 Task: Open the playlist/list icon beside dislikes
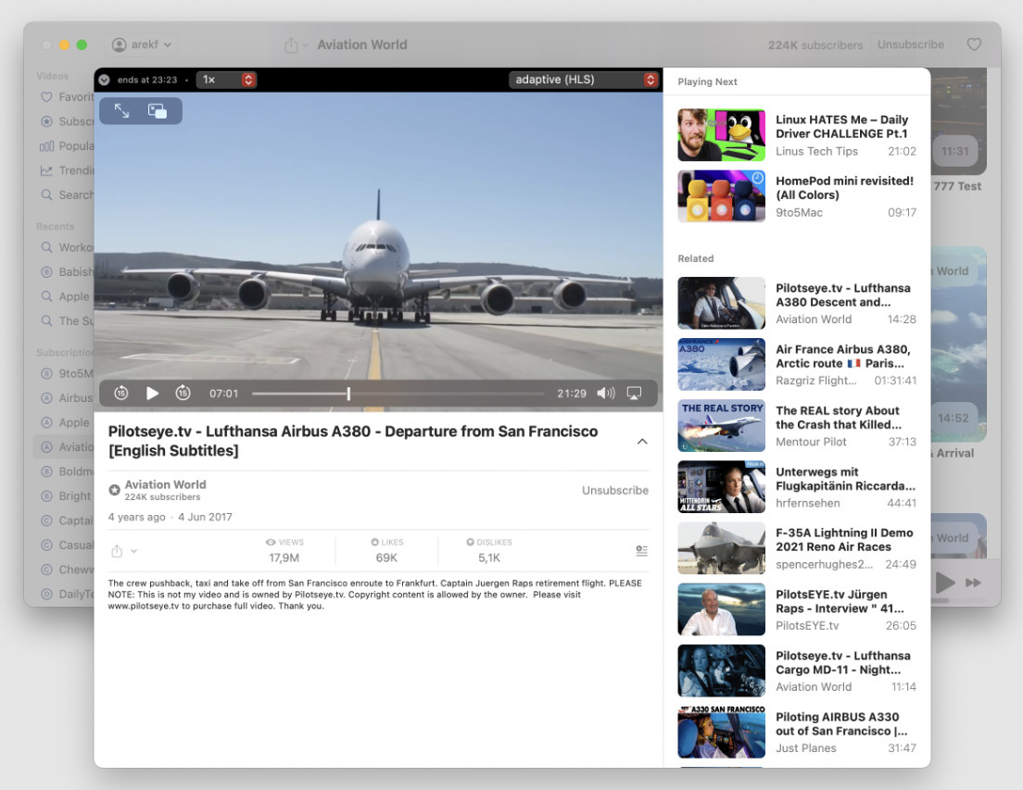pos(642,551)
